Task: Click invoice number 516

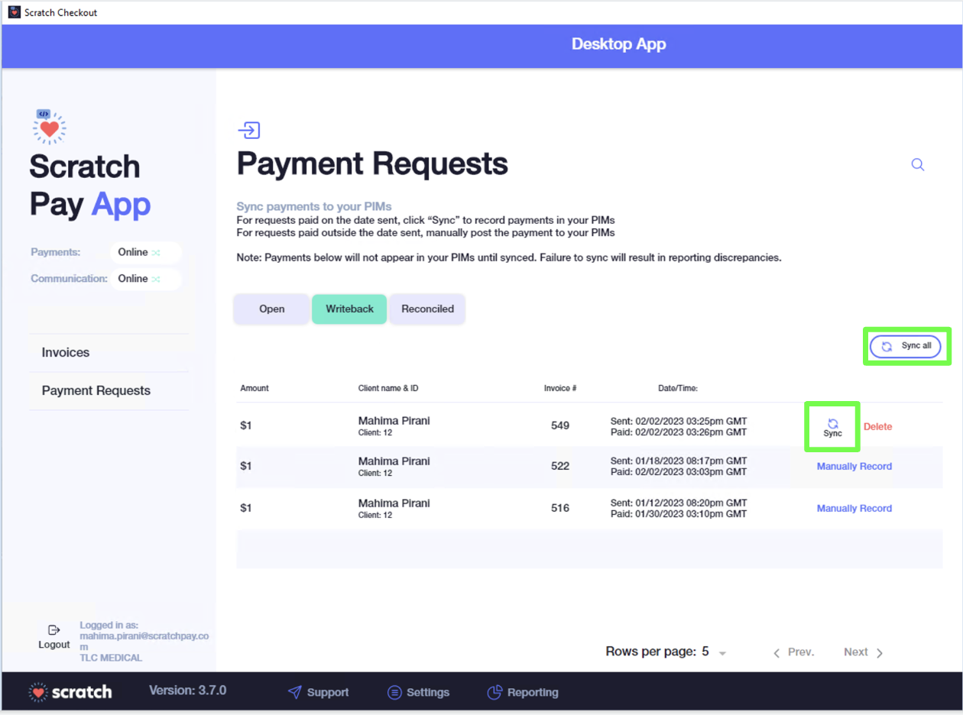Action: click(x=560, y=508)
